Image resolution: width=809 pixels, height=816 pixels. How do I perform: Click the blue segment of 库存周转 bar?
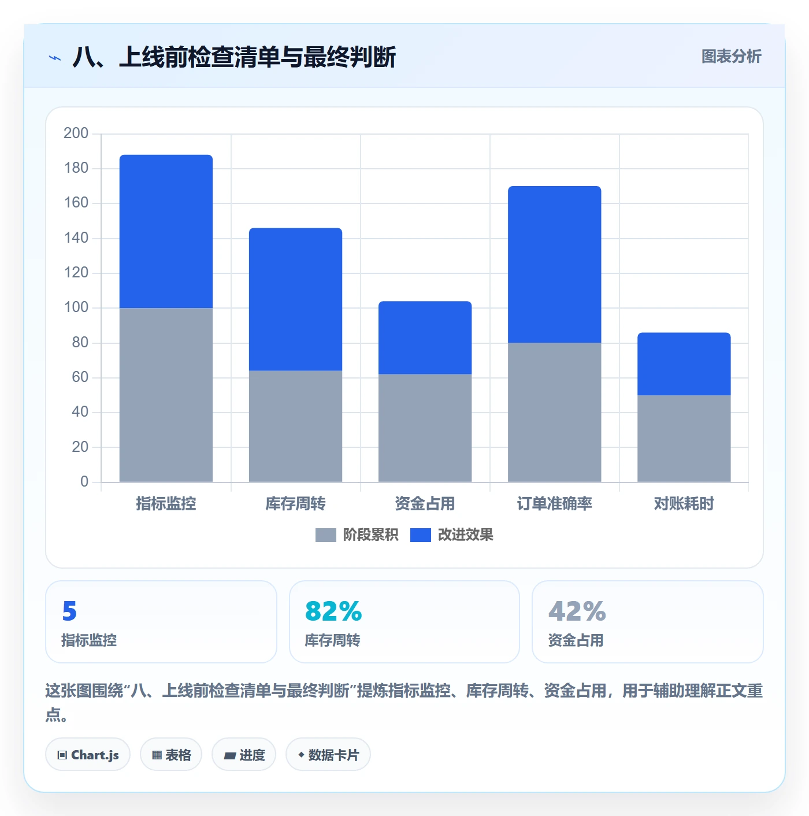[x=295, y=299]
